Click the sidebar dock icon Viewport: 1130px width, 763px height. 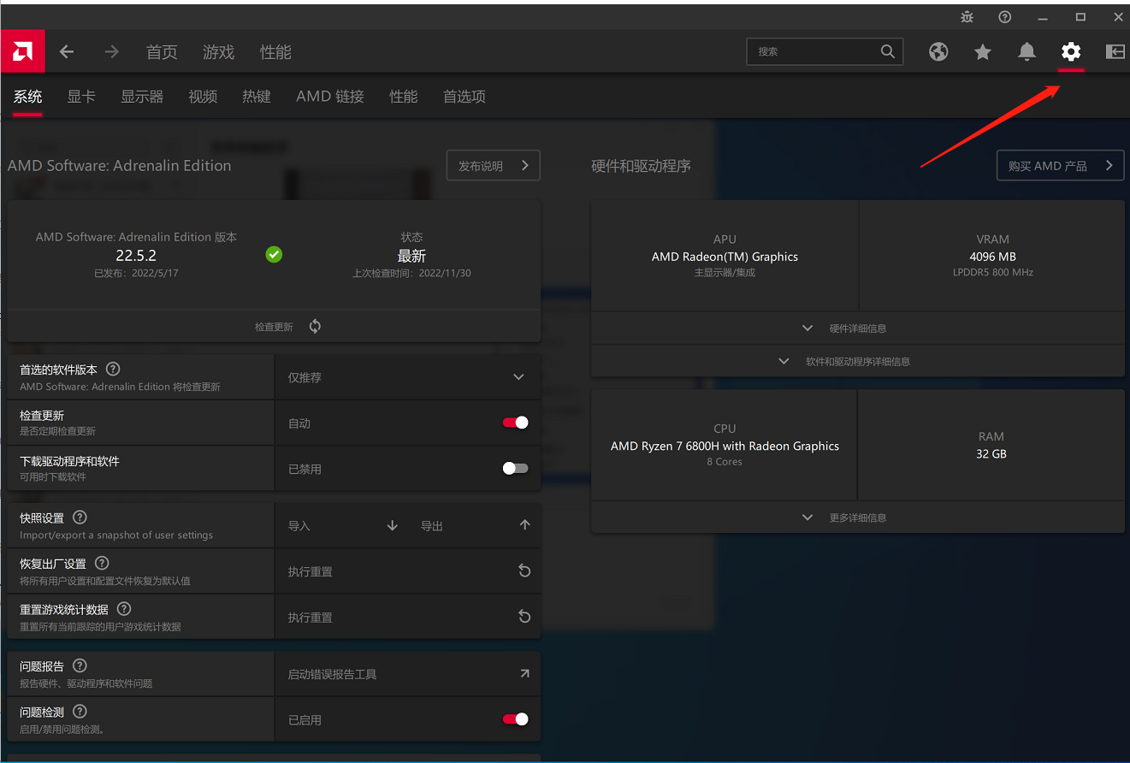pos(1115,52)
